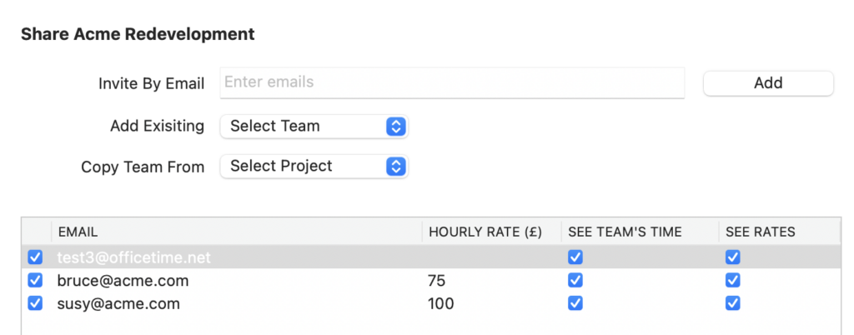Viewport: 854px width, 335px height.
Task: Open the Select Team dropdown
Action: tap(314, 127)
